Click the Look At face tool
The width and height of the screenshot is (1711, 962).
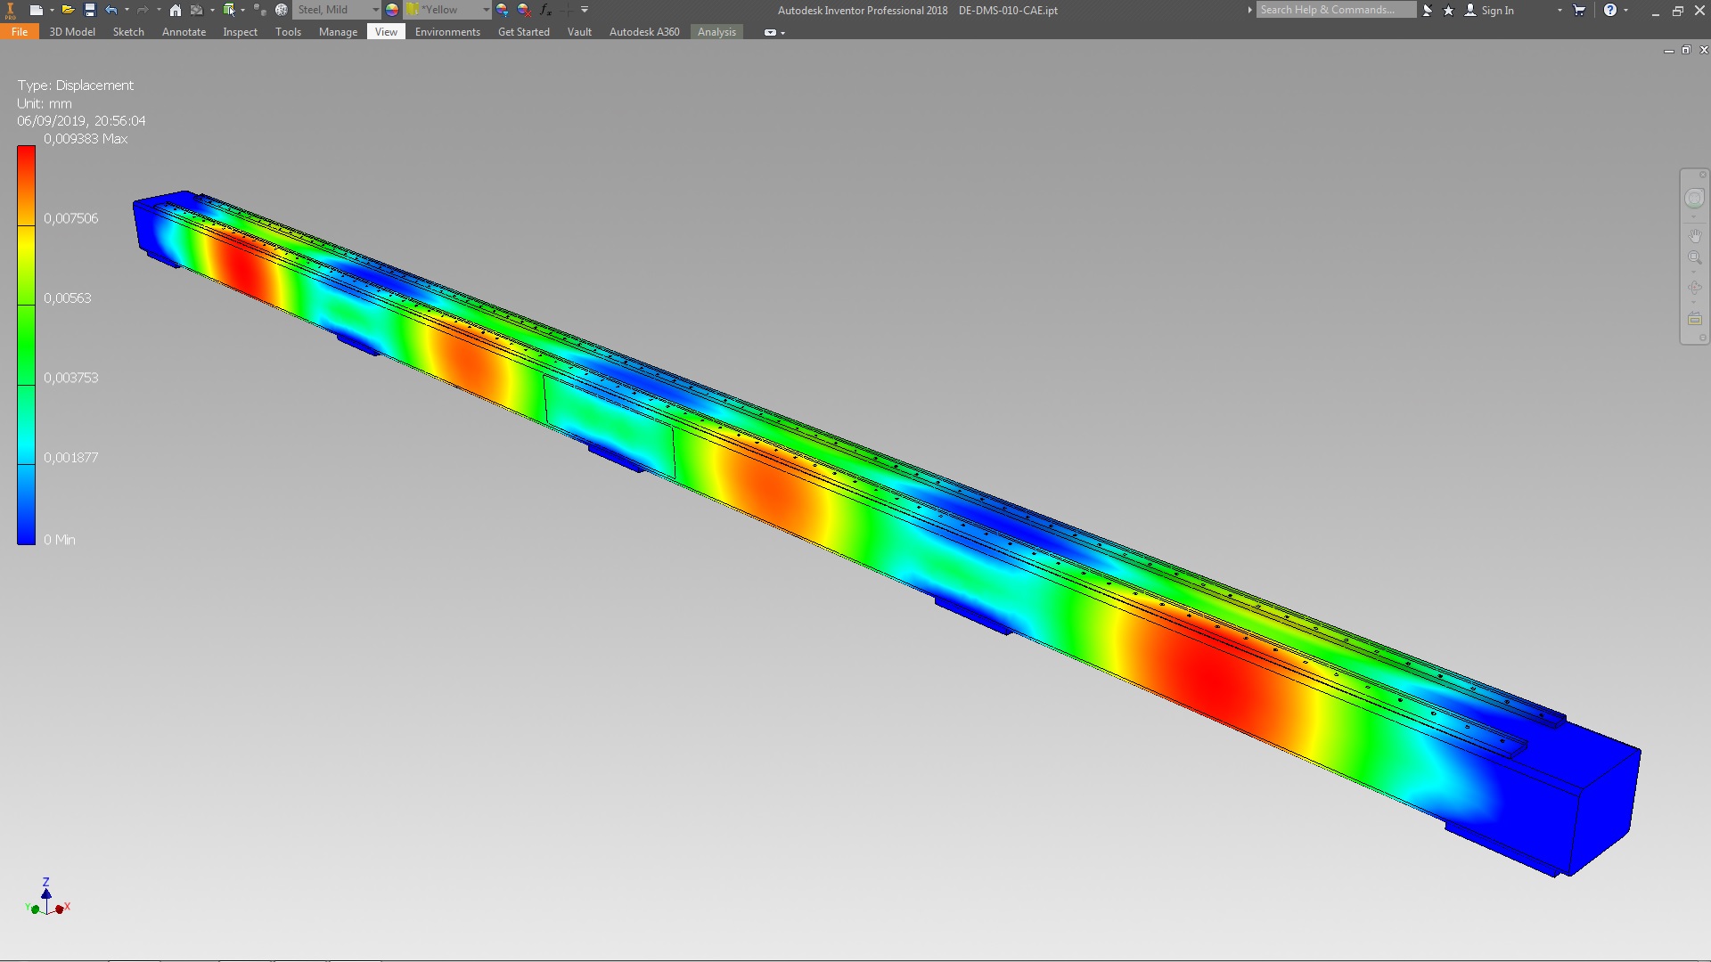pos(1694,319)
